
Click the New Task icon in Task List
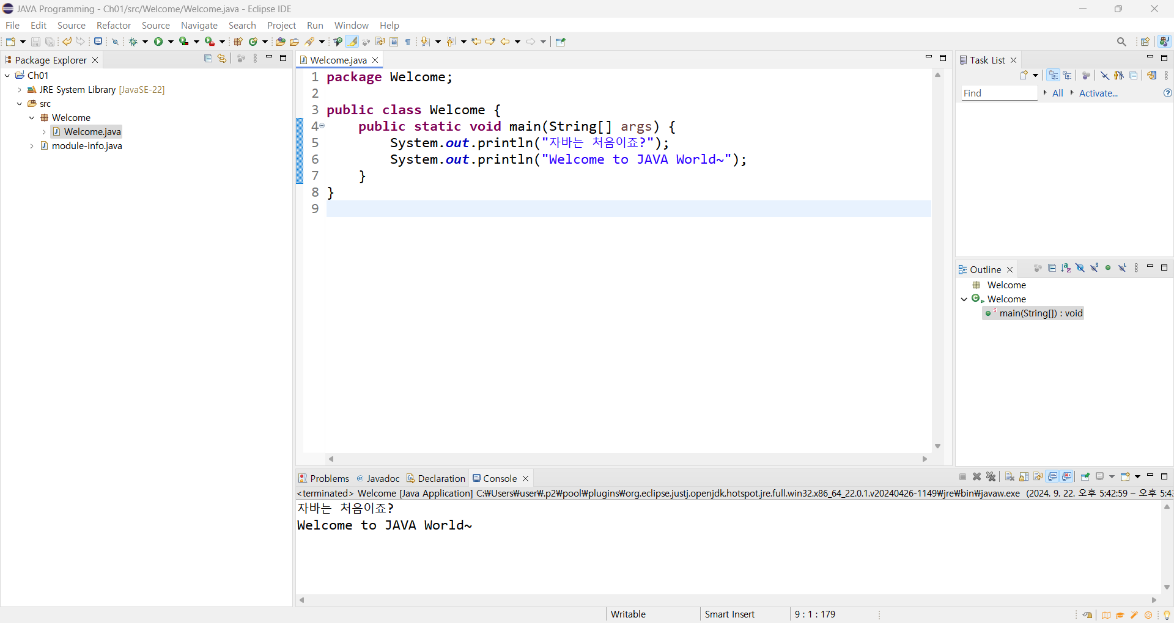pos(1024,75)
